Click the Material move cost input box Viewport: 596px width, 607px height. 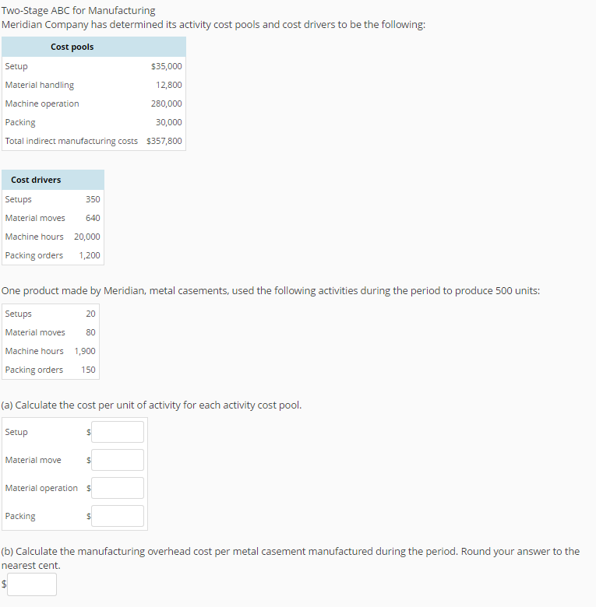117,460
